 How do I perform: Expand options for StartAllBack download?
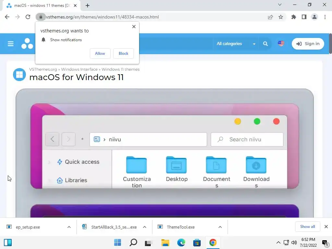tap(145, 227)
